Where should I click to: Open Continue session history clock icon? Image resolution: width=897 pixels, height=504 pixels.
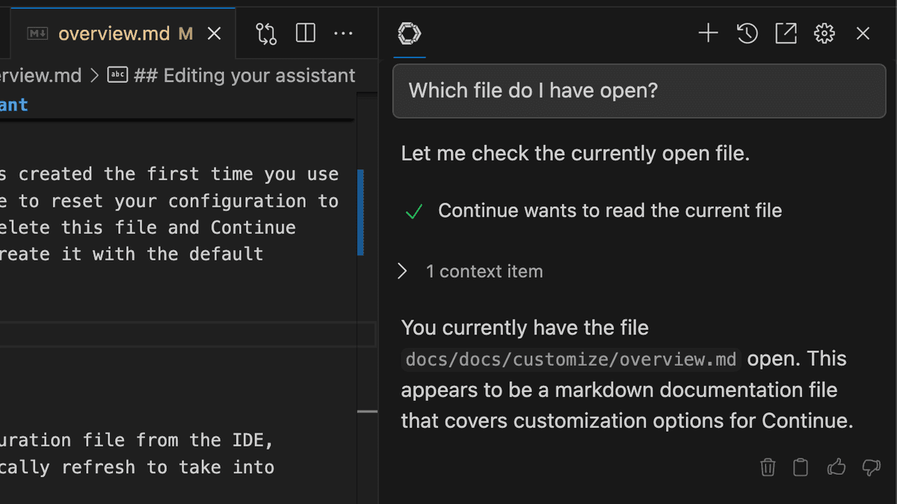coord(747,34)
